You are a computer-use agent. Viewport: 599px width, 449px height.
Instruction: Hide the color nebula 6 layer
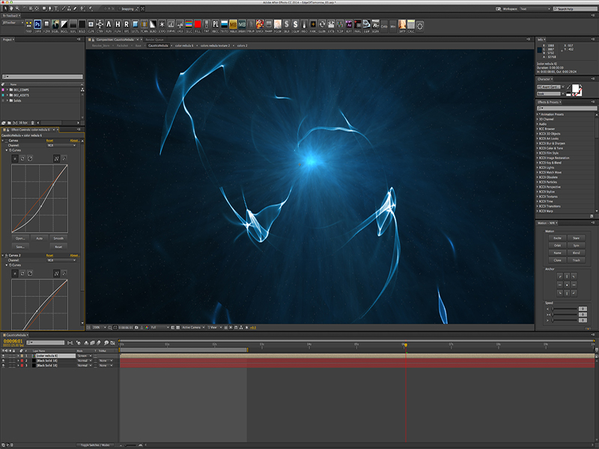pos(4,355)
